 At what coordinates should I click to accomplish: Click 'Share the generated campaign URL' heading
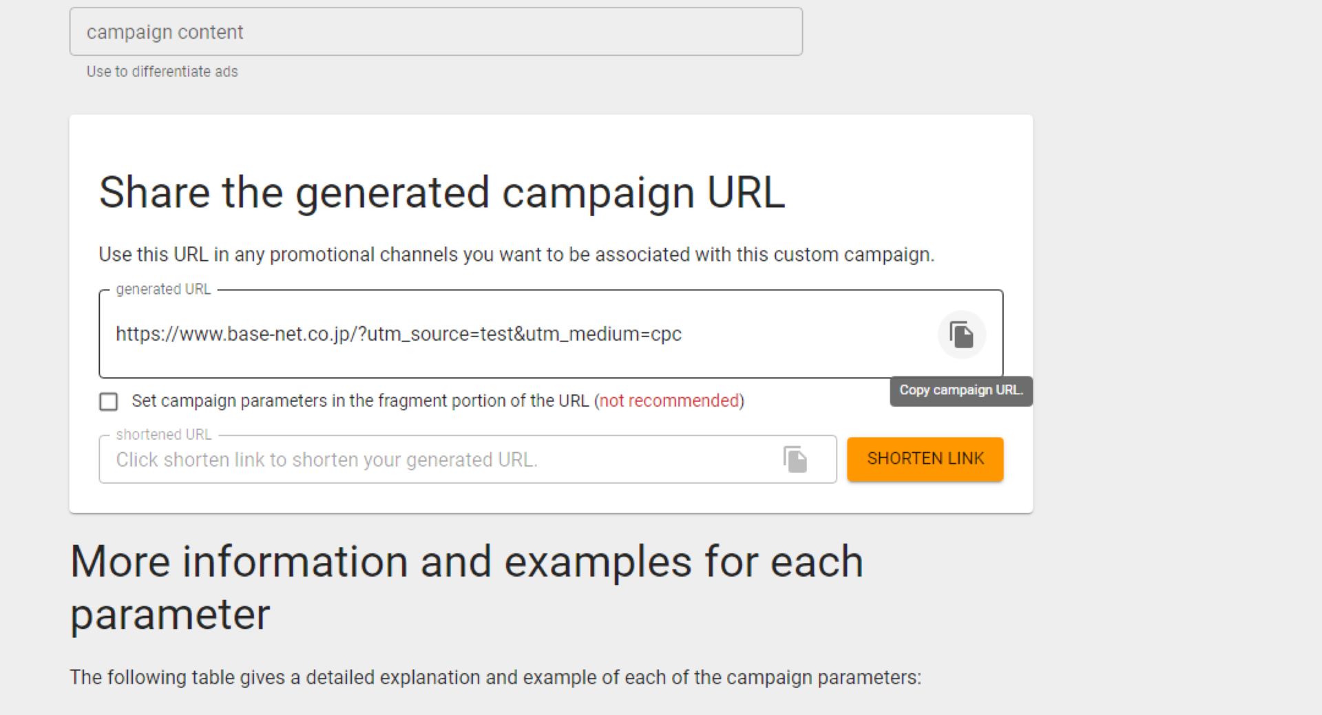(x=442, y=192)
